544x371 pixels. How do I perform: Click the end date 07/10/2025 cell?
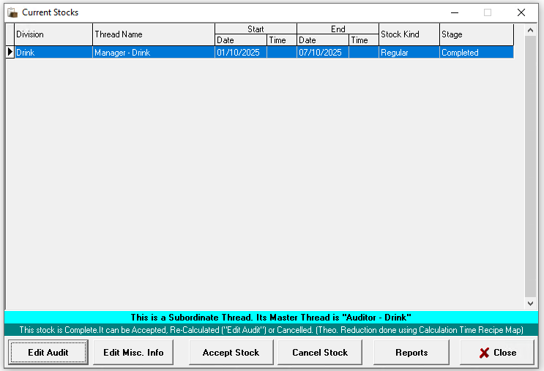[x=322, y=53]
